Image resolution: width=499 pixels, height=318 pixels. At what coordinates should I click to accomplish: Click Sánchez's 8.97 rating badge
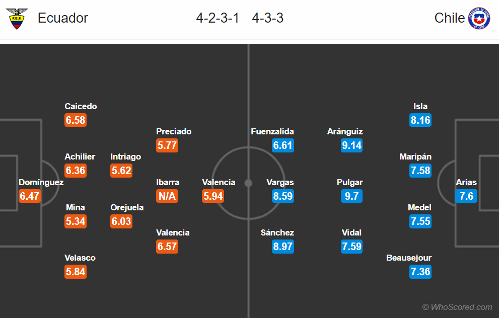283,247
